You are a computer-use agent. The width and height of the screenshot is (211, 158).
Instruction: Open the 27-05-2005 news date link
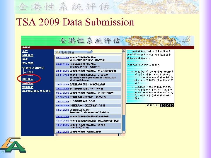click(62, 97)
